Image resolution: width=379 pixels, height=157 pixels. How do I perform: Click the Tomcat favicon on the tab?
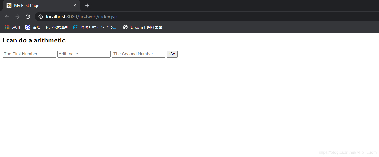(9, 5)
